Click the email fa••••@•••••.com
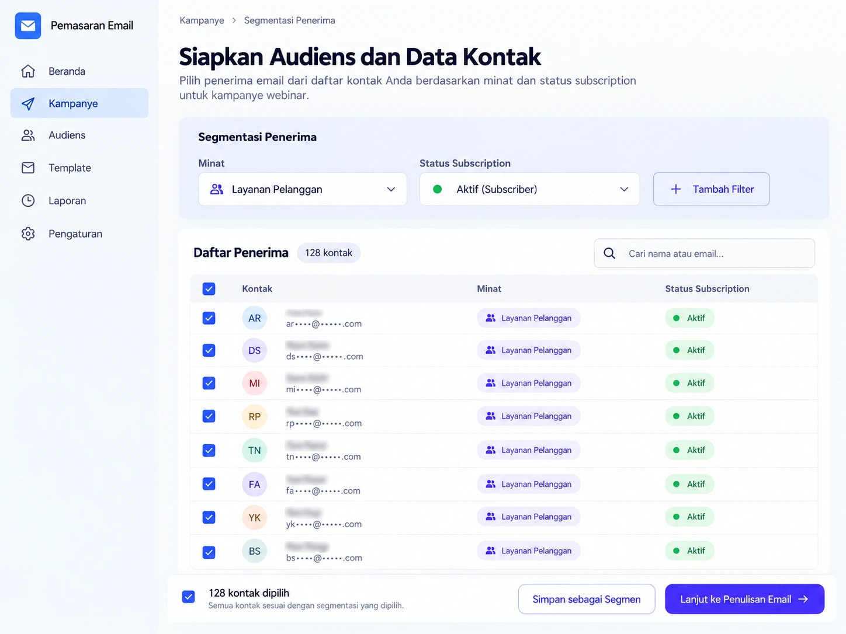Viewport: 846px width, 634px height. (323, 491)
